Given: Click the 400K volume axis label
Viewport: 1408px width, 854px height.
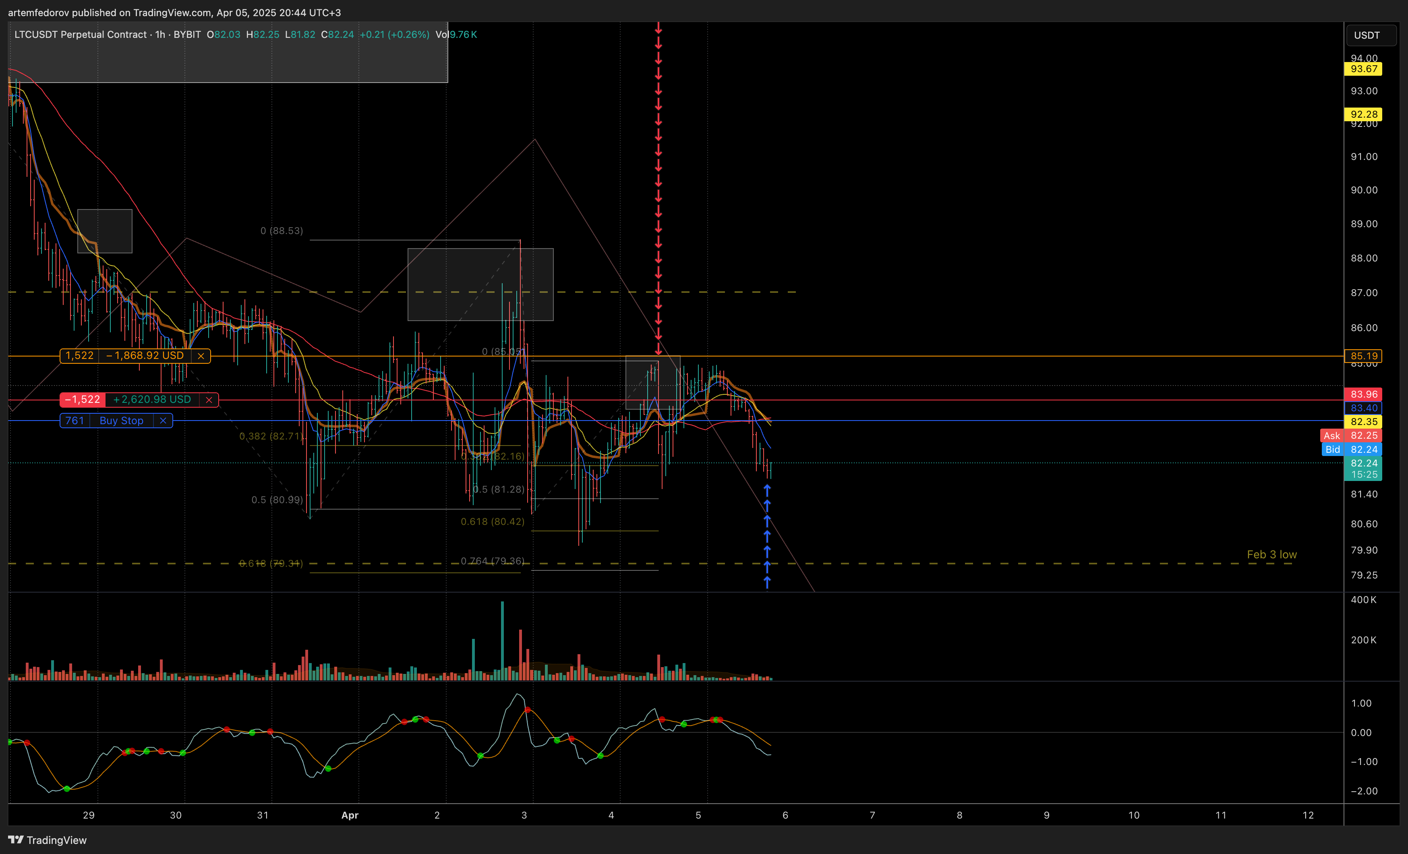Looking at the screenshot, I should (1363, 600).
